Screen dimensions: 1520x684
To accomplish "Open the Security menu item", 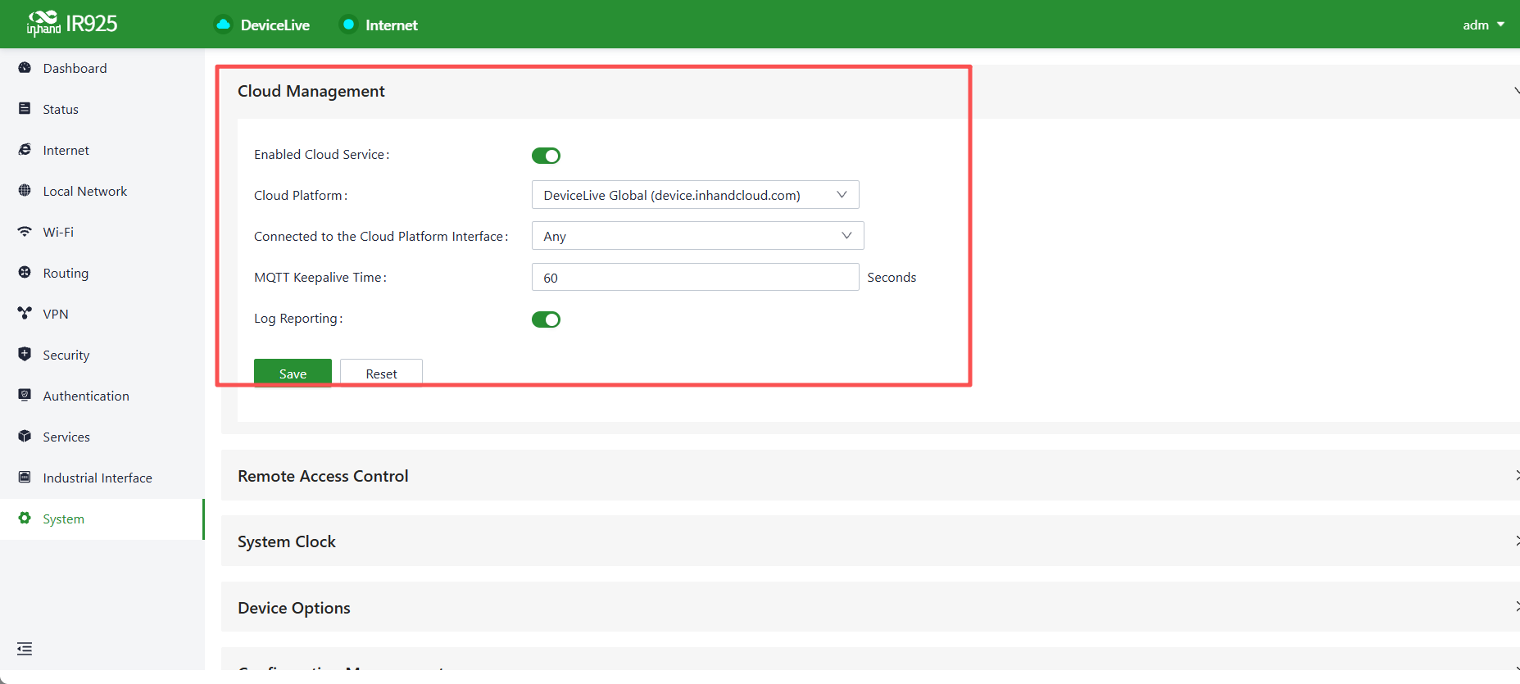I will click(102, 355).
